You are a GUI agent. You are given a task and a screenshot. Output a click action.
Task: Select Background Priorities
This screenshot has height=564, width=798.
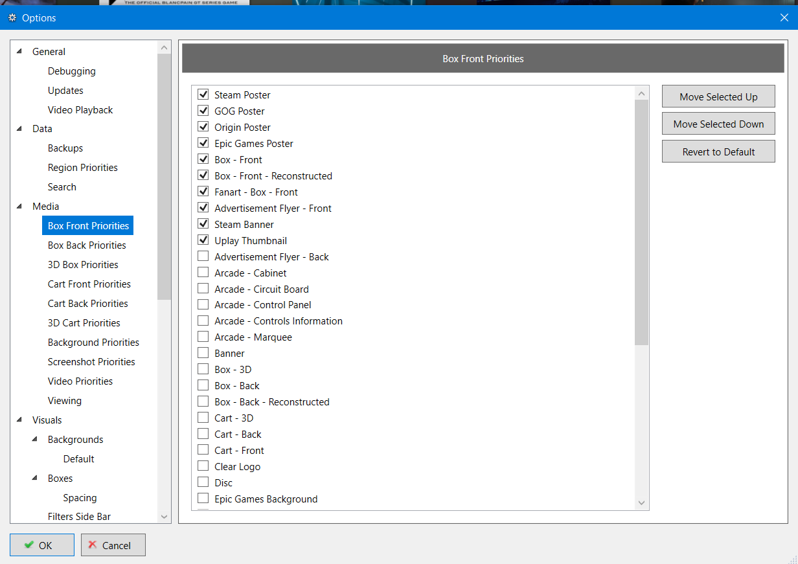coord(93,343)
